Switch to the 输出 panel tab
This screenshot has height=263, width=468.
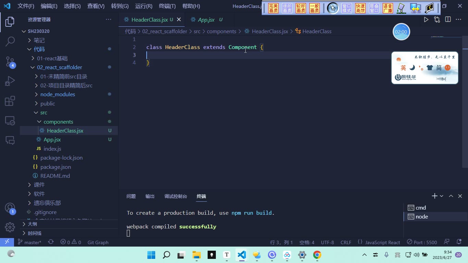tap(150, 196)
